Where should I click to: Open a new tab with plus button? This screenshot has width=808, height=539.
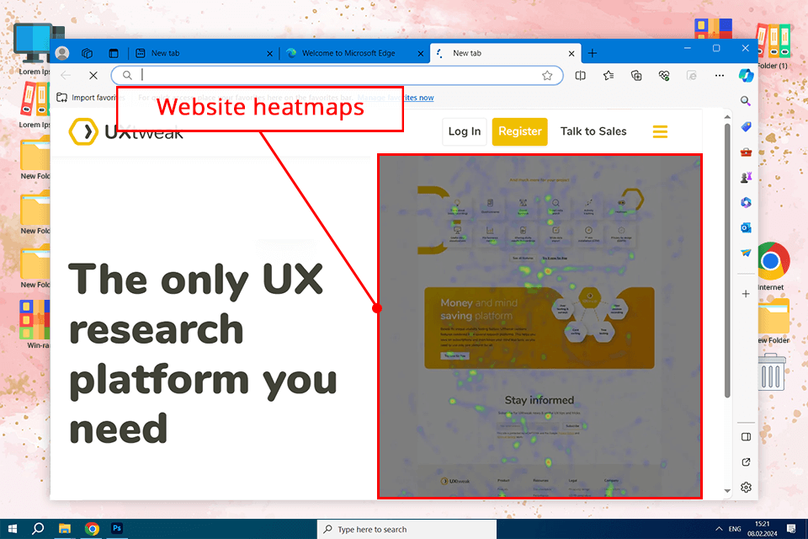coord(593,53)
